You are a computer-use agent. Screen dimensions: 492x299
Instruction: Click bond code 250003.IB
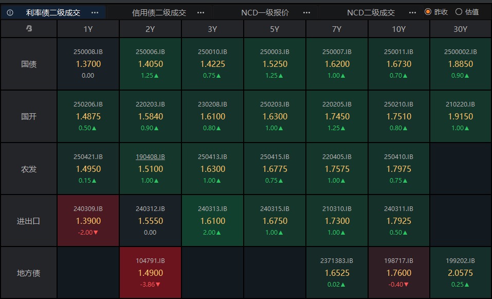point(275,52)
